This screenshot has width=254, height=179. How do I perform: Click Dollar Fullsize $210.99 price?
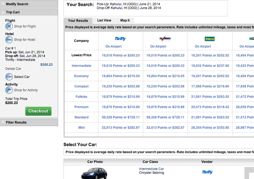click(x=165, y=97)
